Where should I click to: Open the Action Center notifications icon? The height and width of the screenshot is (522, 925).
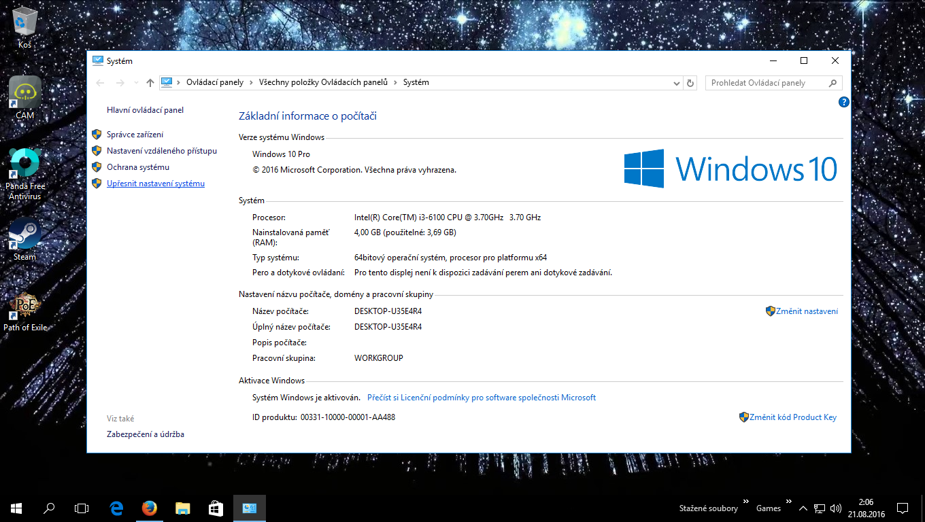click(903, 508)
